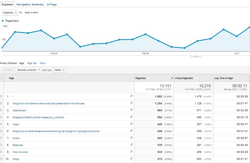Click the May 29 data point on chart
The image size is (250, 163).
click(145, 34)
